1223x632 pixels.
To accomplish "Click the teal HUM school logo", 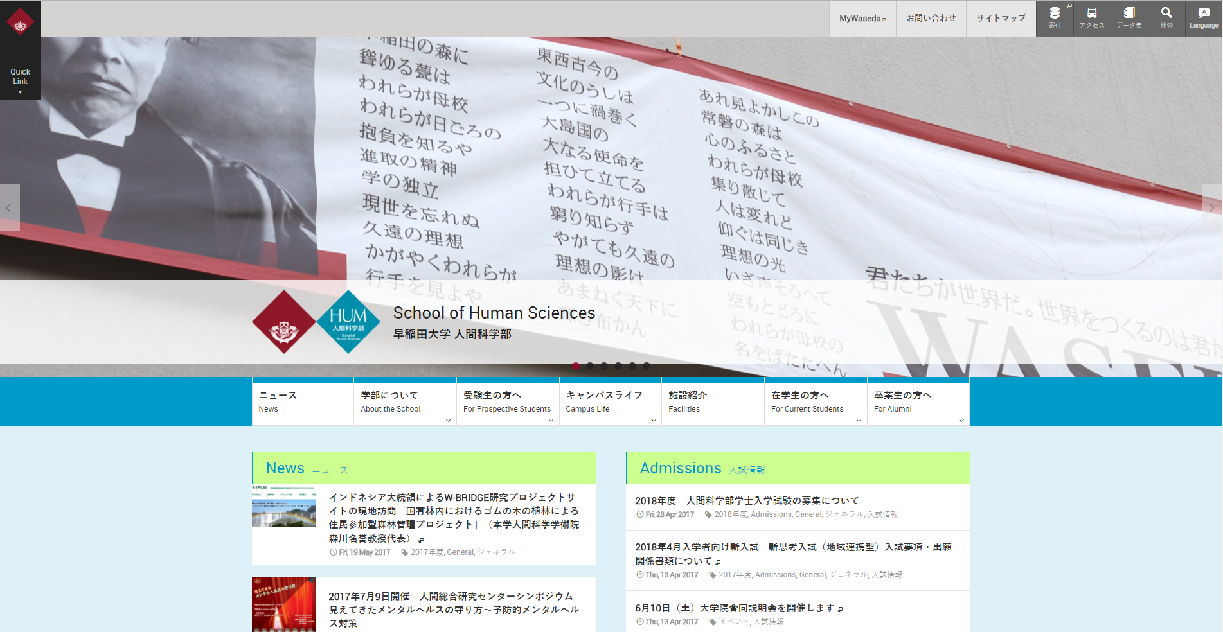I will point(348,322).
